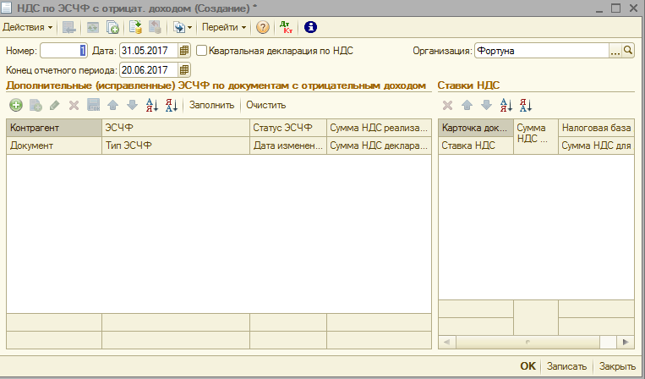This screenshot has width=645, height=379.
Task: Open help with the question mark icon
Action: [x=263, y=27]
